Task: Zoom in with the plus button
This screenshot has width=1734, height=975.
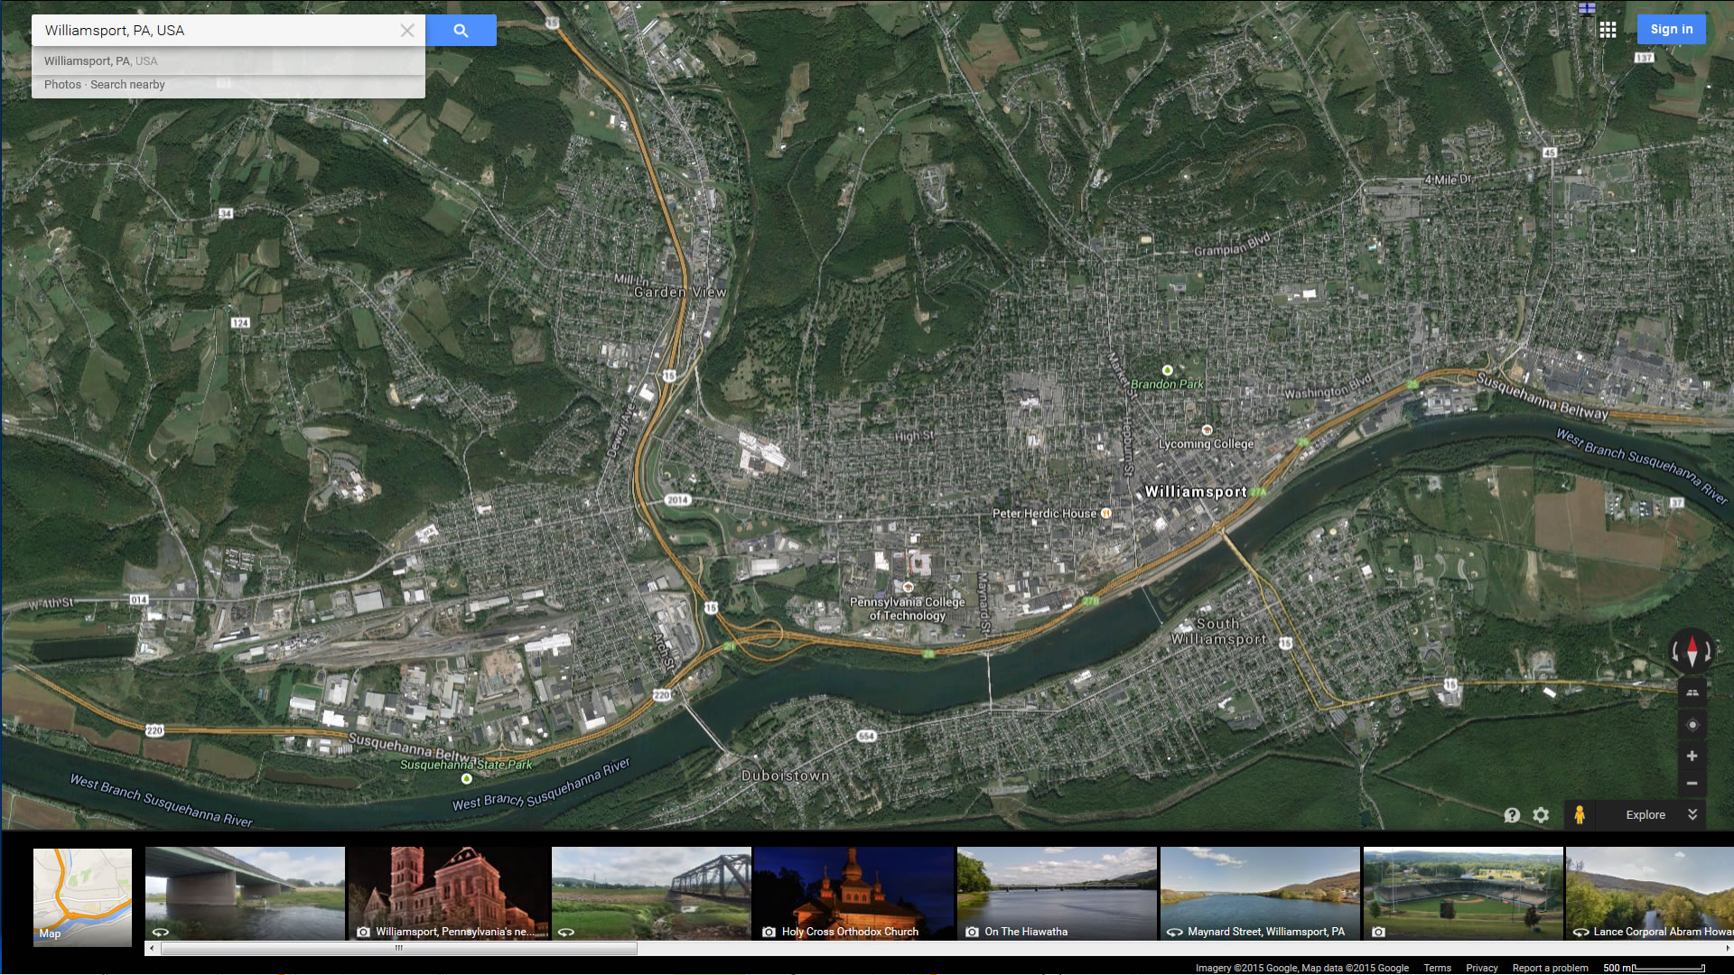Action: click(1692, 756)
